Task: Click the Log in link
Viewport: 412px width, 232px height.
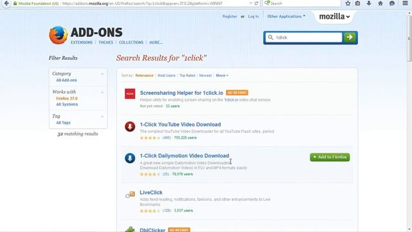Action: tap(253, 16)
